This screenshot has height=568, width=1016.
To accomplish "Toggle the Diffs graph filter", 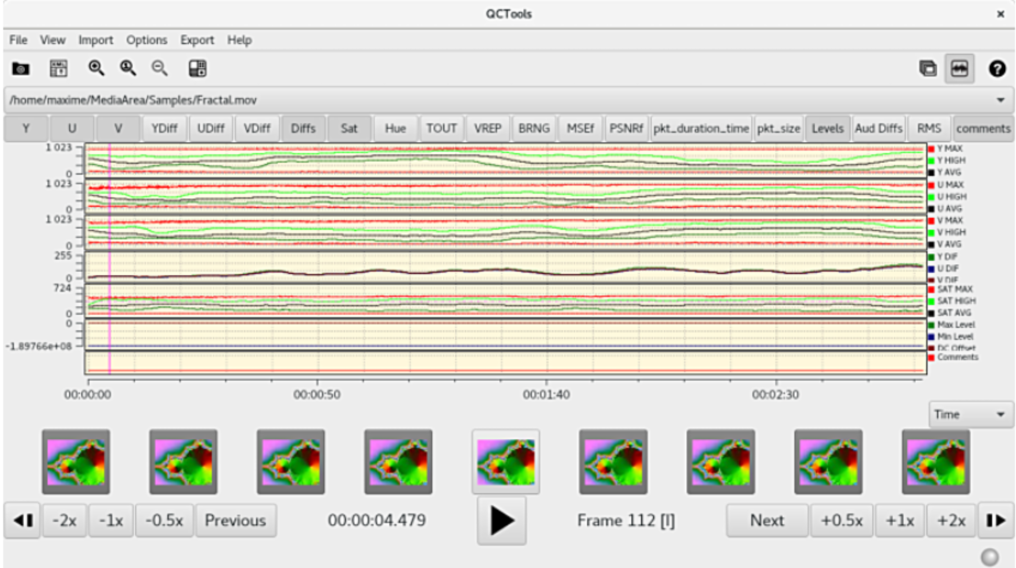I will tap(303, 129).
